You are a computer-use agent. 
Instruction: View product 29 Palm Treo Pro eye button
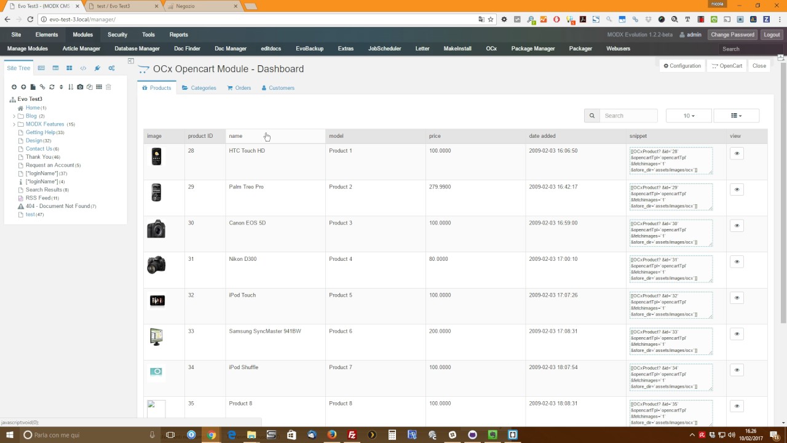(x=737, y=190)
